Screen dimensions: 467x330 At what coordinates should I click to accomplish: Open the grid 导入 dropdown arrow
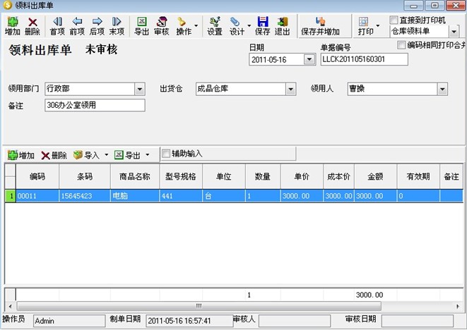coord(106,155)
